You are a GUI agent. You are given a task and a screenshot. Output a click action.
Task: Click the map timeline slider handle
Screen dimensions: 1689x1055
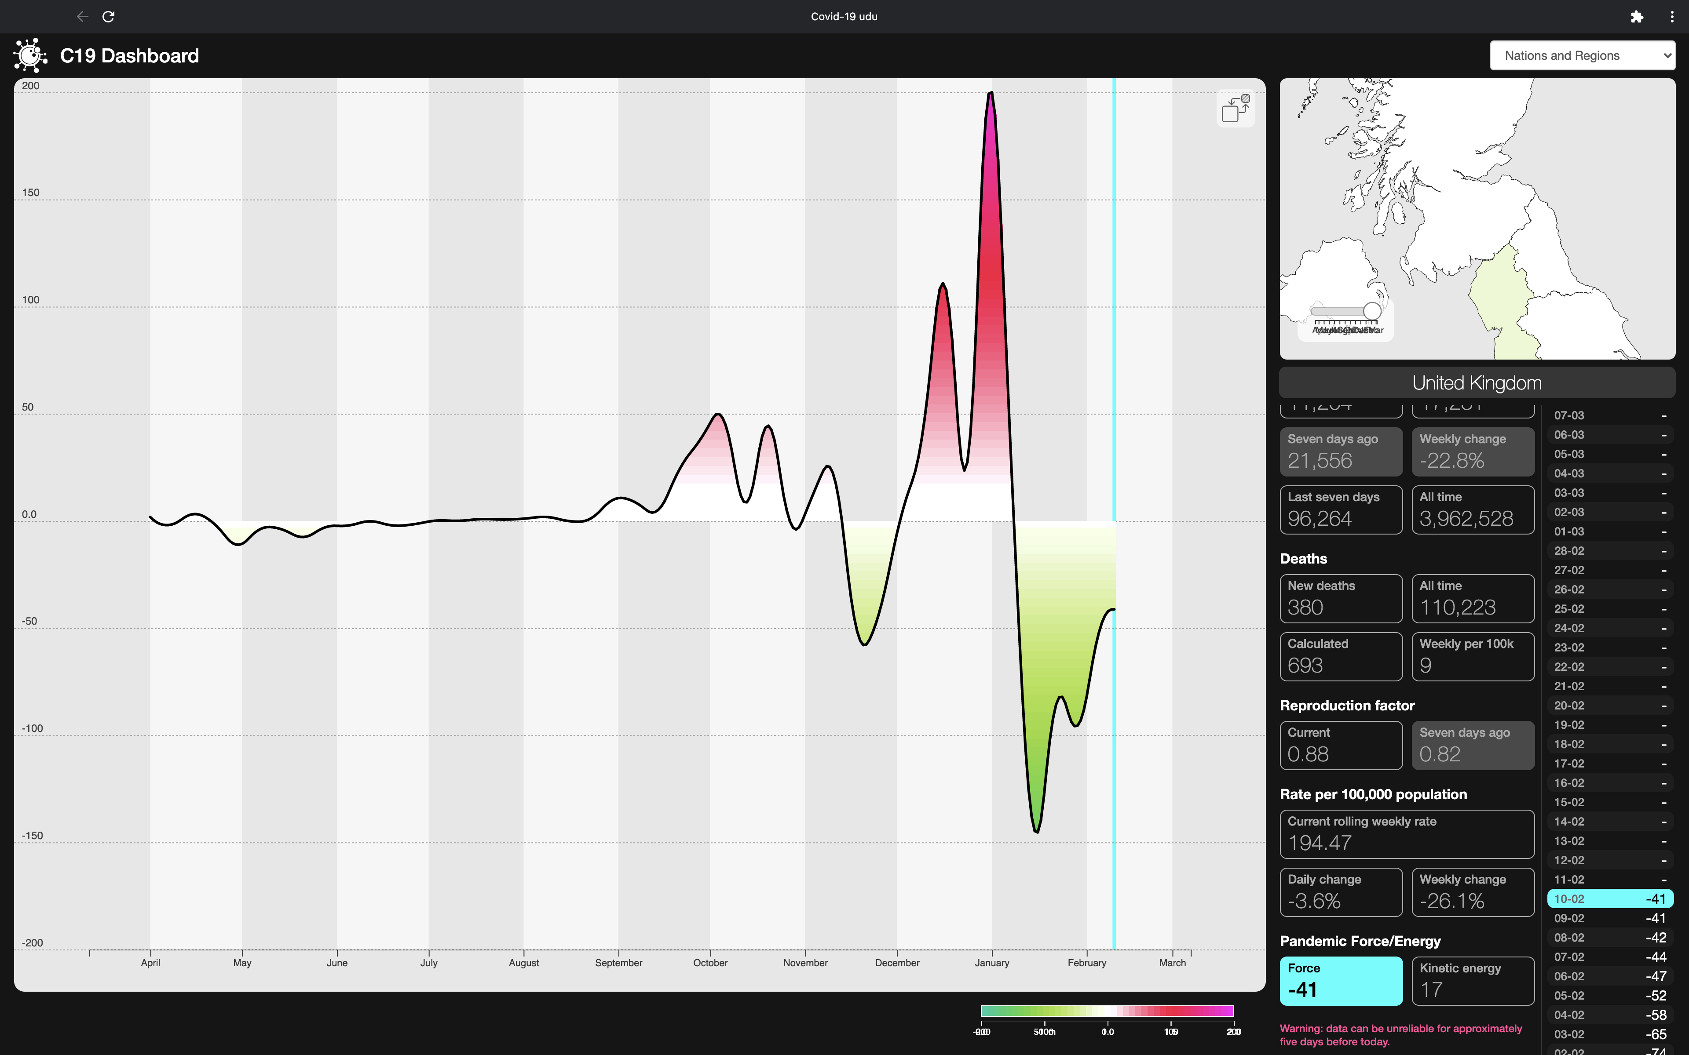(x=1371, y=311)
